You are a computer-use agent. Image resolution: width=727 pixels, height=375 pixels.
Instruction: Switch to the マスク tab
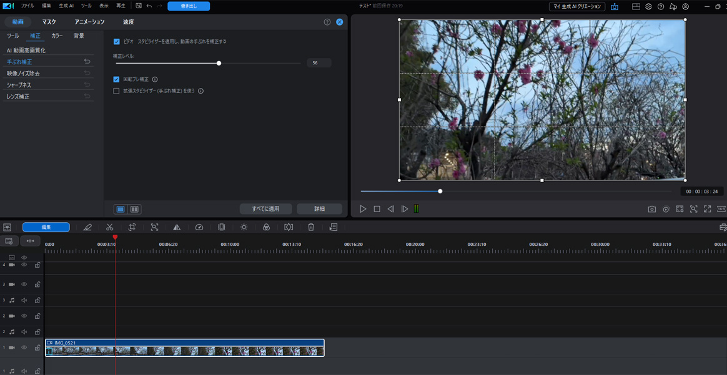coord(49,22)
